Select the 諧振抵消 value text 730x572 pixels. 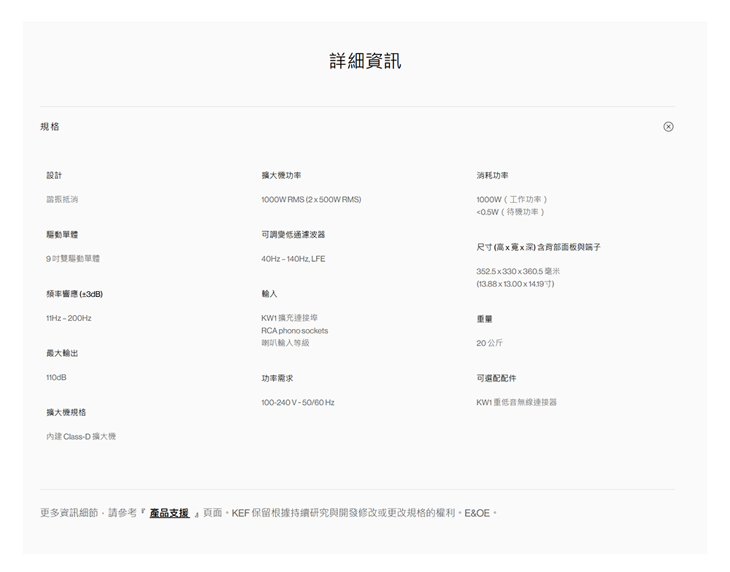tap(62, 200)
